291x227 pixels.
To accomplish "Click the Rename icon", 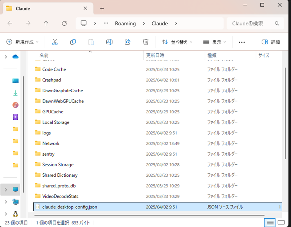I will tap(109, 42).
